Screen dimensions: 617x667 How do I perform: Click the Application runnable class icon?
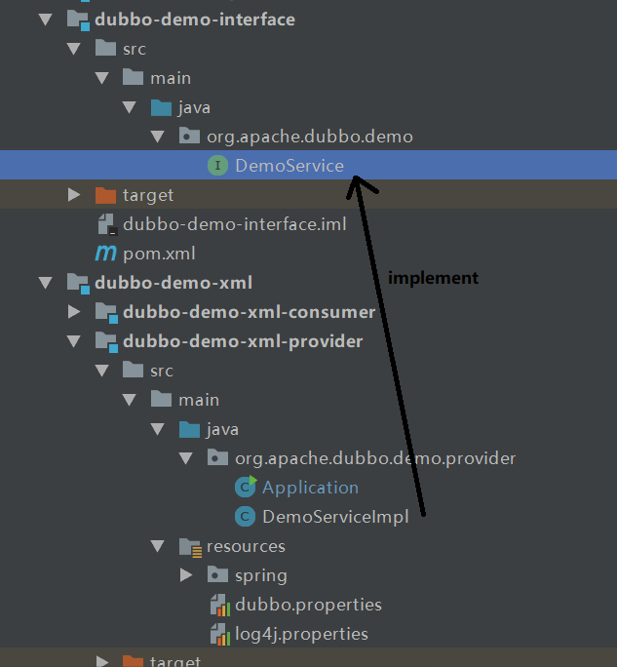click(246, 487)
